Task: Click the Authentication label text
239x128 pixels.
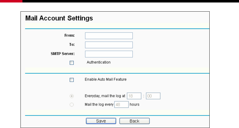Action: [x=99, y=62]
